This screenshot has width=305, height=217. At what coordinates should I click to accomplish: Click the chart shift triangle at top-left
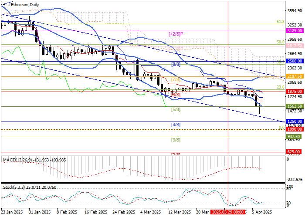[x=2, y=4]
